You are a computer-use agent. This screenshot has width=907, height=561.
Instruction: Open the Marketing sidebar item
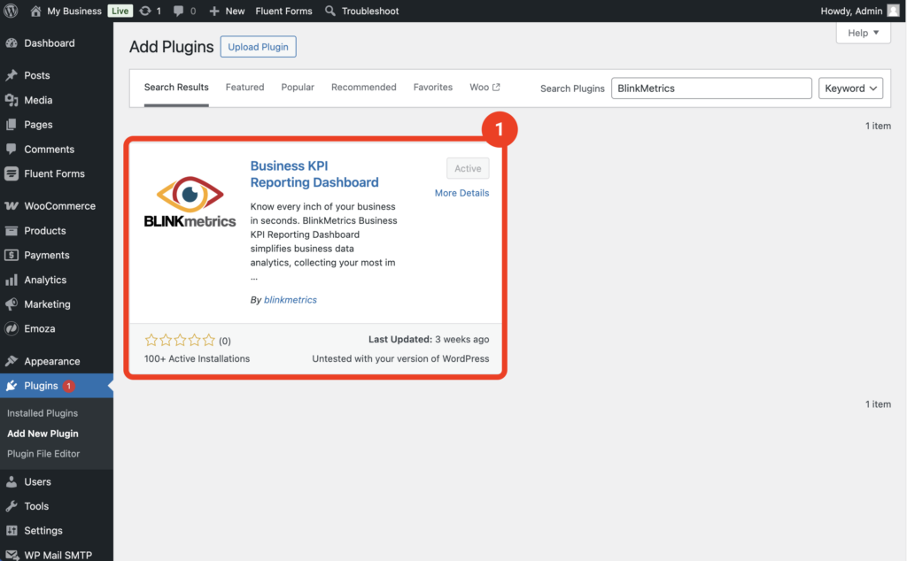click(x=47, y=304)
